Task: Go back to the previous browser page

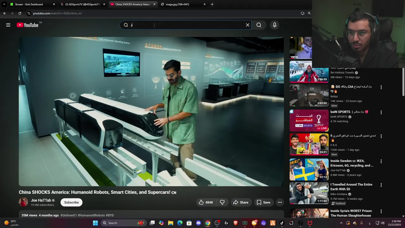Action: click(4, 13)
